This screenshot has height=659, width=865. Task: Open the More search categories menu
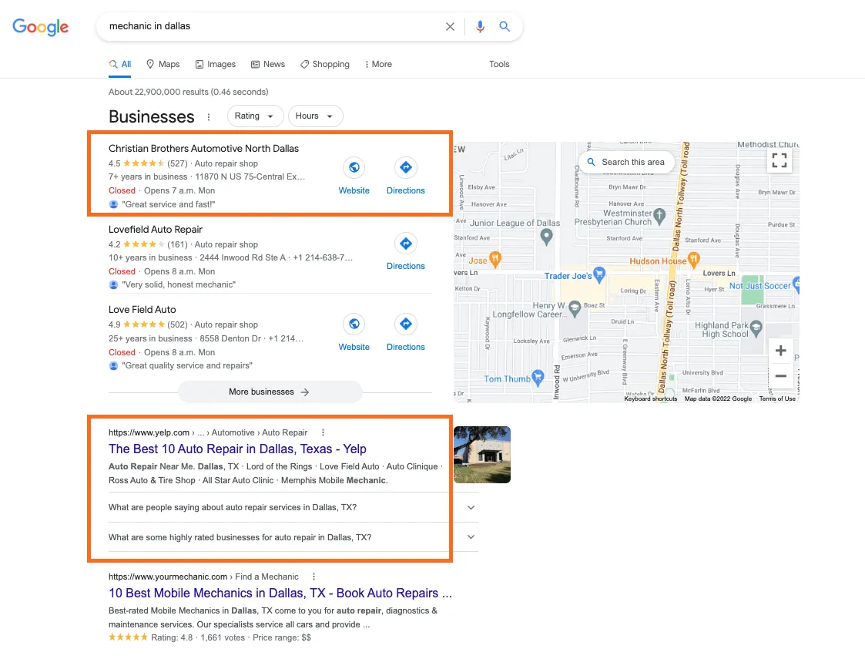coord(378,64)
